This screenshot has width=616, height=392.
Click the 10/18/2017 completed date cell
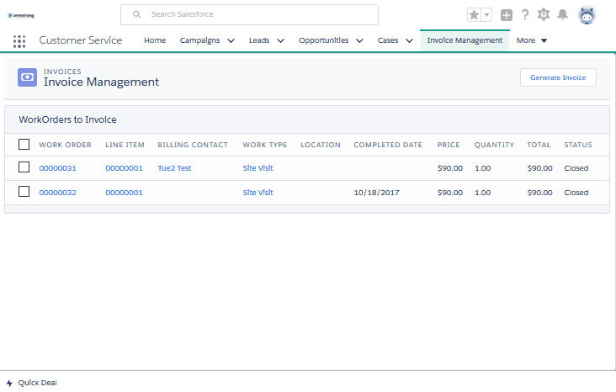376,193
